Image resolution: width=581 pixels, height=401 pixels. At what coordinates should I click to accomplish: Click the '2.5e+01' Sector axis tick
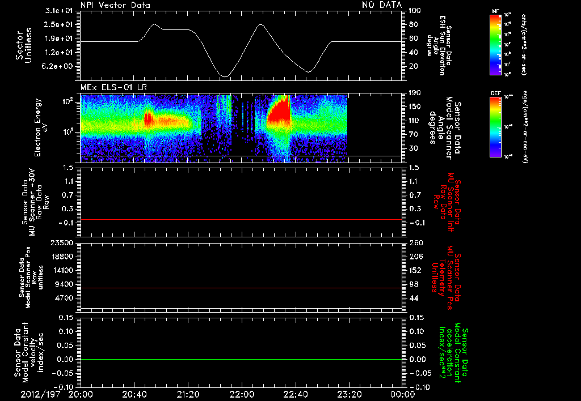tap(58, 24)
